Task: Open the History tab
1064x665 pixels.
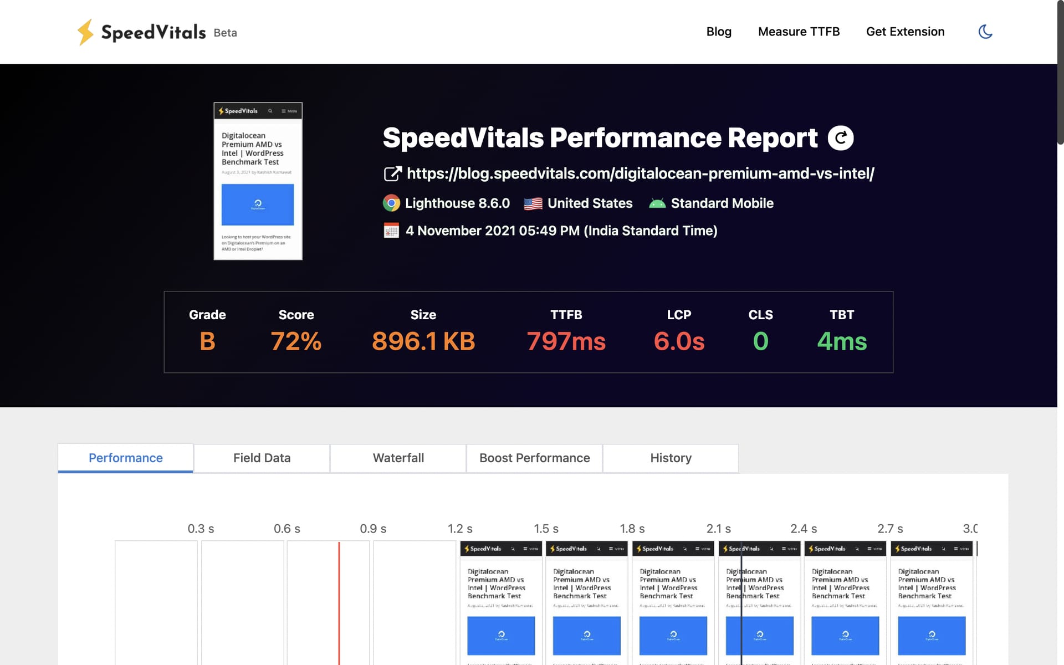Action: click(x=671, y=458)
